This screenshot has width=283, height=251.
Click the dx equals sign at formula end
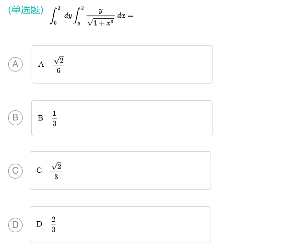point(126,15)
